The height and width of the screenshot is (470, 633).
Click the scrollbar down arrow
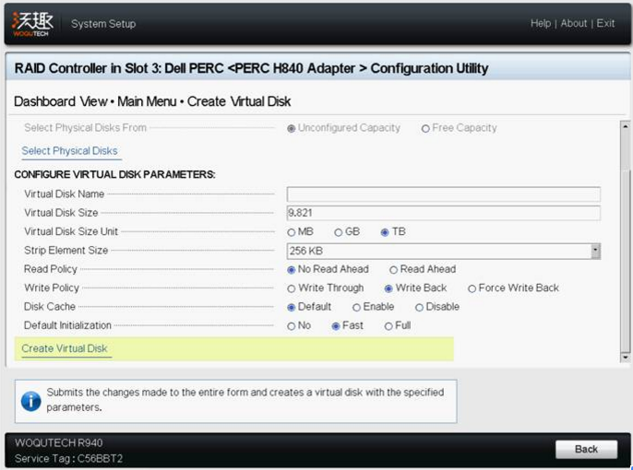click(x=625, y=357)
